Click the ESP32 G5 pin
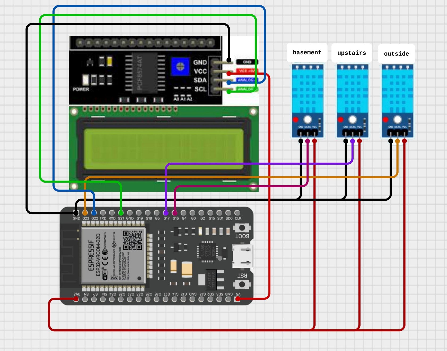Viewport: 447px width, 351px height. [157, 213]
